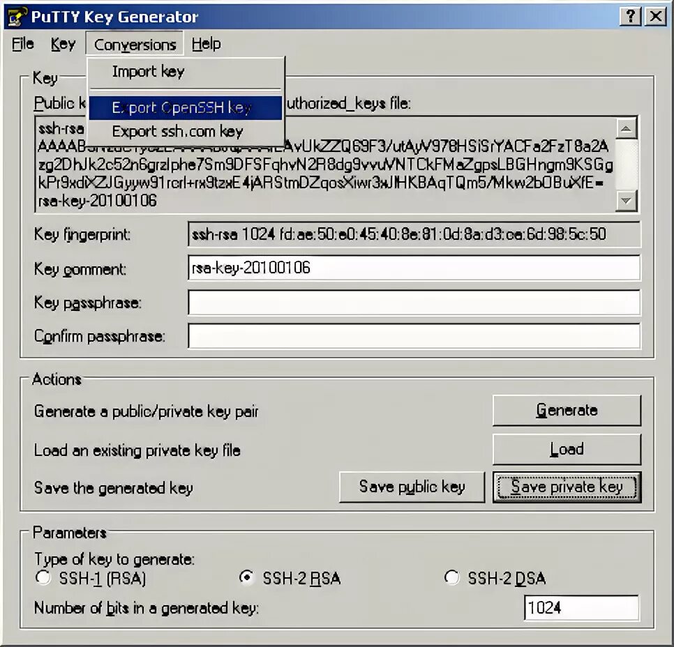The image size is (674, 647).
Task: Click the Load button
Action: pyautogui.click(x=567, y=450)
